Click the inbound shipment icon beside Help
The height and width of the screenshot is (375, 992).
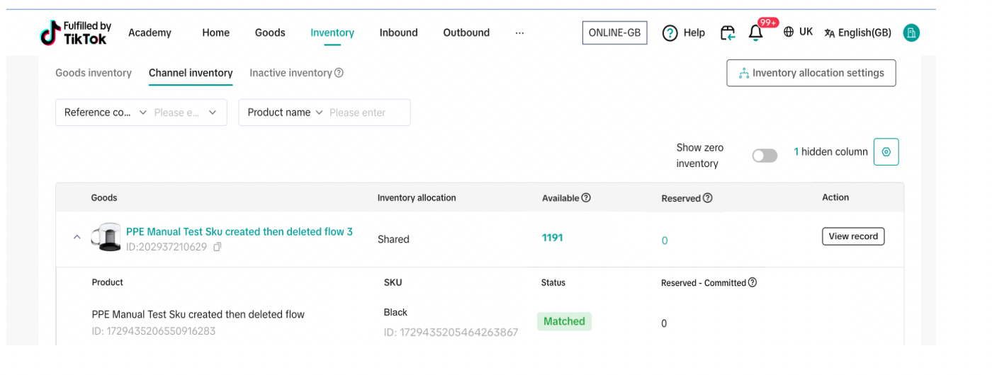click(x=728, y=33)
